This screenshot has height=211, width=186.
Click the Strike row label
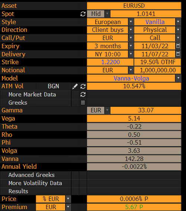tap(10, 62)
